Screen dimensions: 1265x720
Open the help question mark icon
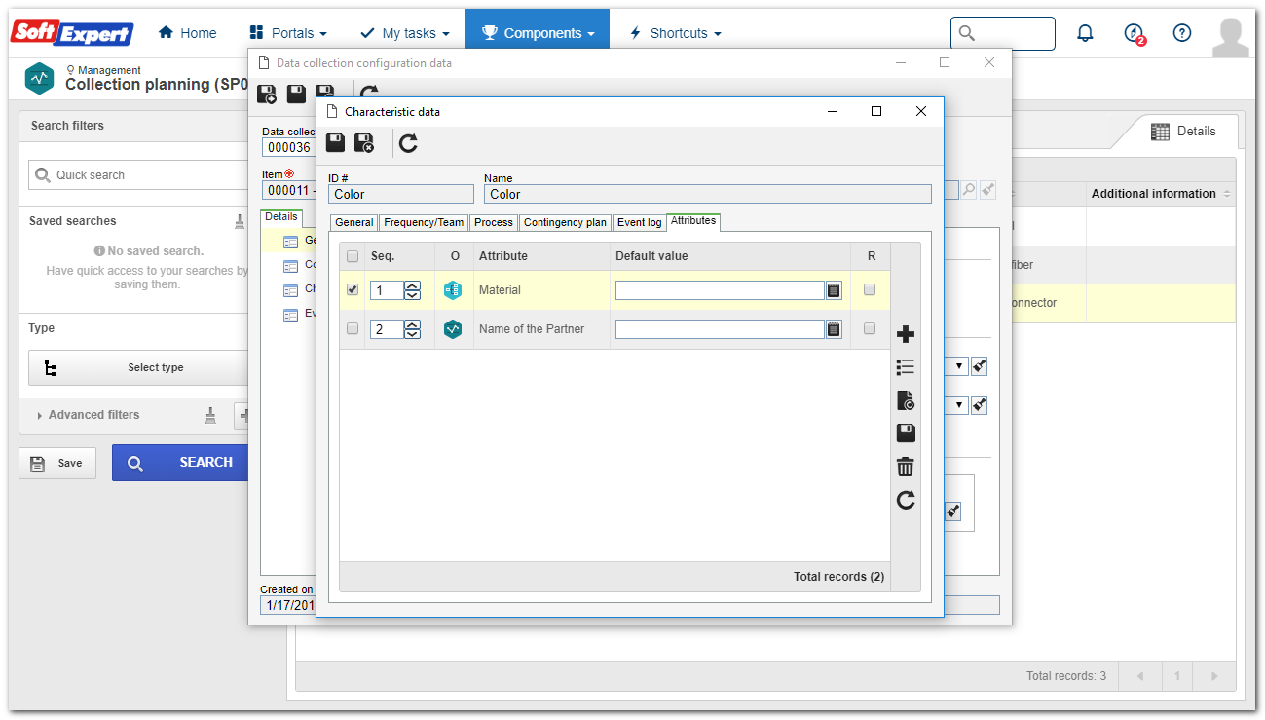click(1182, 33)
